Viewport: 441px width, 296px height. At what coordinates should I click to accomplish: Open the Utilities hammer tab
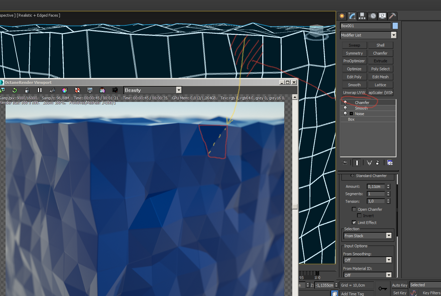click(x=392, y=16)
